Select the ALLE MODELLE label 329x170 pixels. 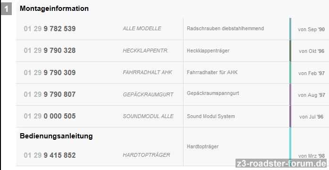coord(142,28)
